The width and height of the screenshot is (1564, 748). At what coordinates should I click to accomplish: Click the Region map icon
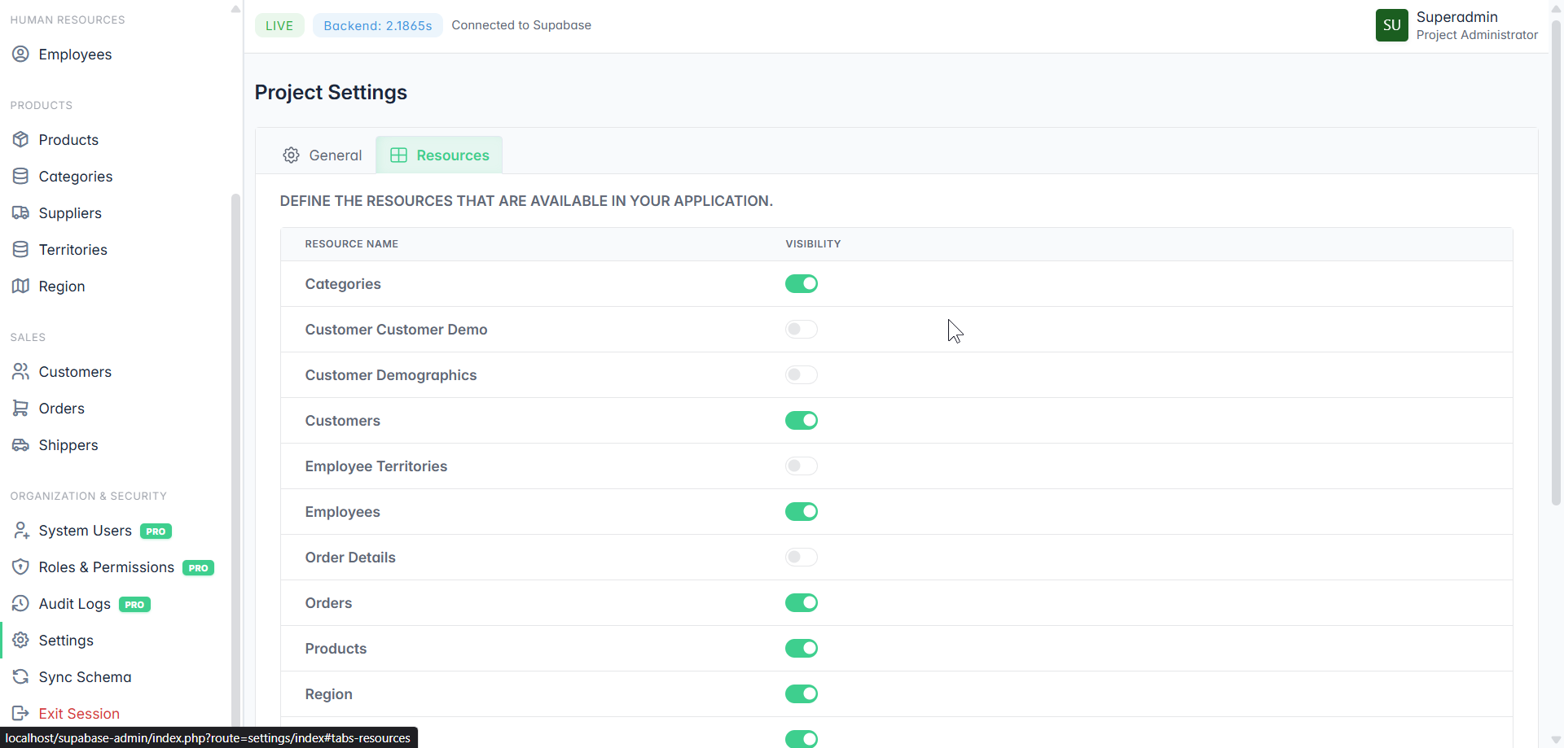20,286
